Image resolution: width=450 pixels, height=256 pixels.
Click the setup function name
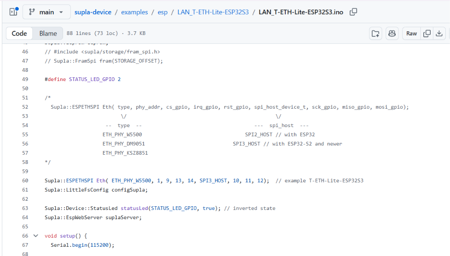point(68,236)
